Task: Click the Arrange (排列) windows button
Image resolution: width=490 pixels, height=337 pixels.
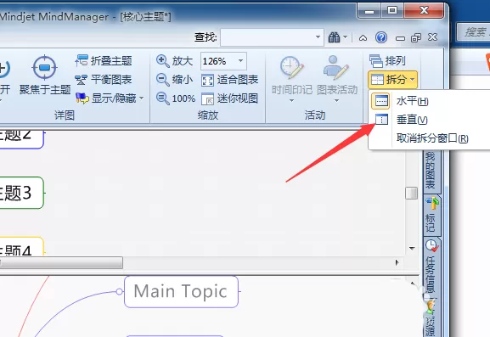Action: click(387, 60)
